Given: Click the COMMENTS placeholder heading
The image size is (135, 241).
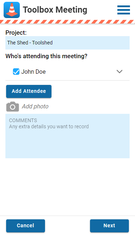Looking at the screenshot, I should [23, 120].
